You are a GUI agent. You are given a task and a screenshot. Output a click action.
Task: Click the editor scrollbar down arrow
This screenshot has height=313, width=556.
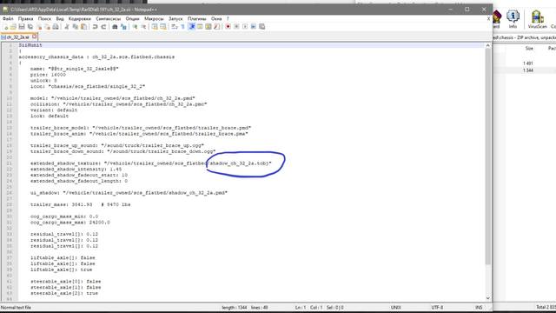point(488,298)
